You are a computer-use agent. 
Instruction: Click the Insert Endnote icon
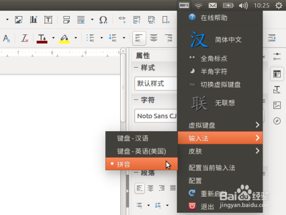[152, 19]
